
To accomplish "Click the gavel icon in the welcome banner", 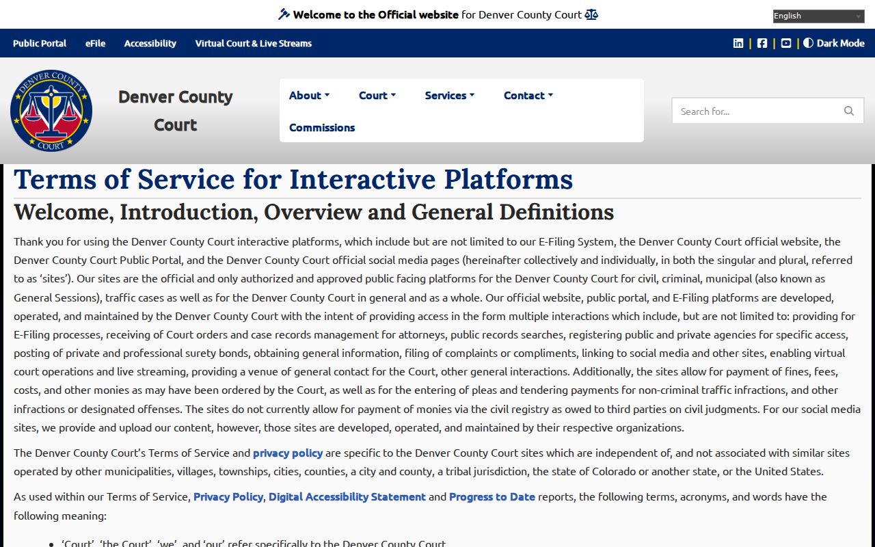I will click(x=284, y=14).
